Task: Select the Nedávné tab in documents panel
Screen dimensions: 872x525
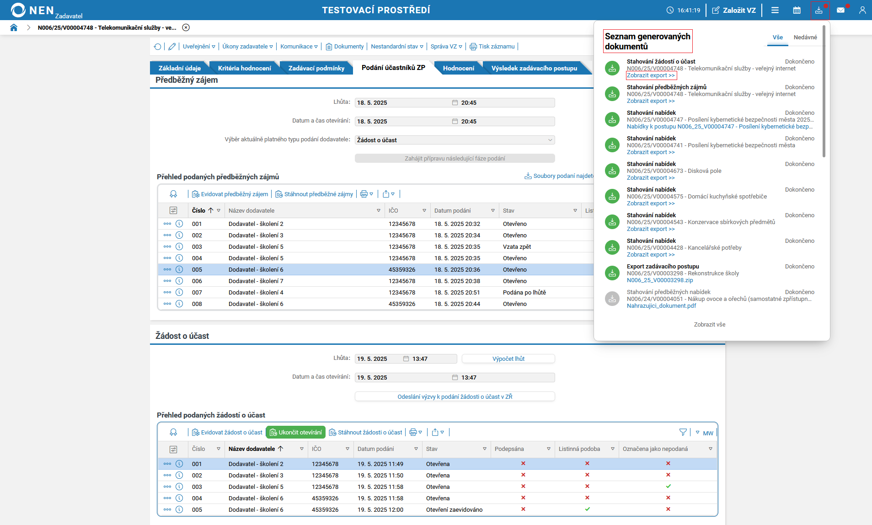Action: coord(805,37)
